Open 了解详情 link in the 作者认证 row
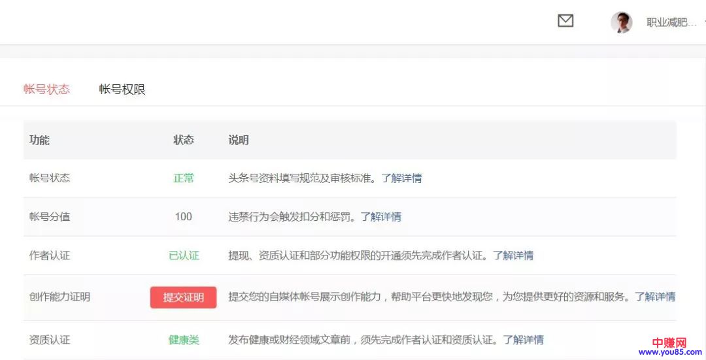 click(x=513, y=255)
